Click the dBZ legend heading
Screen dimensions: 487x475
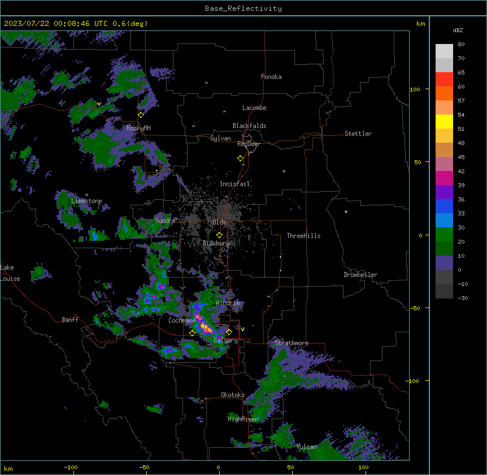[x=458, y=30]
